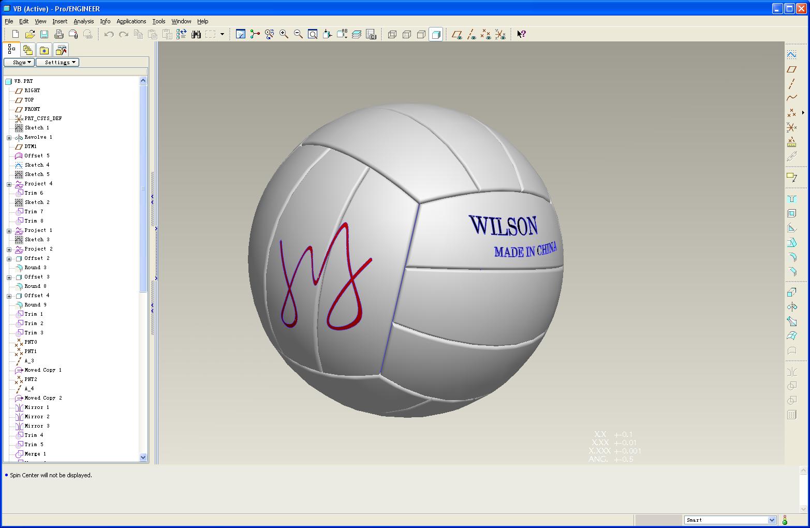Create a new object with the New icon
The width and height of the screenshot is (810, 528).
click(16, 34)
